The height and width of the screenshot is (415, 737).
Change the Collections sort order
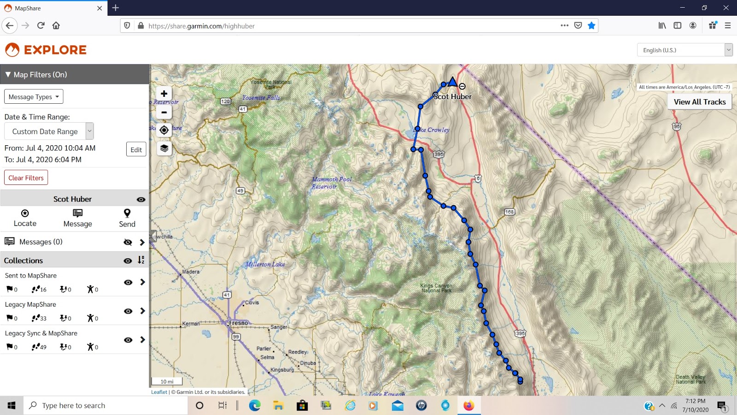(x=141, y=260)
